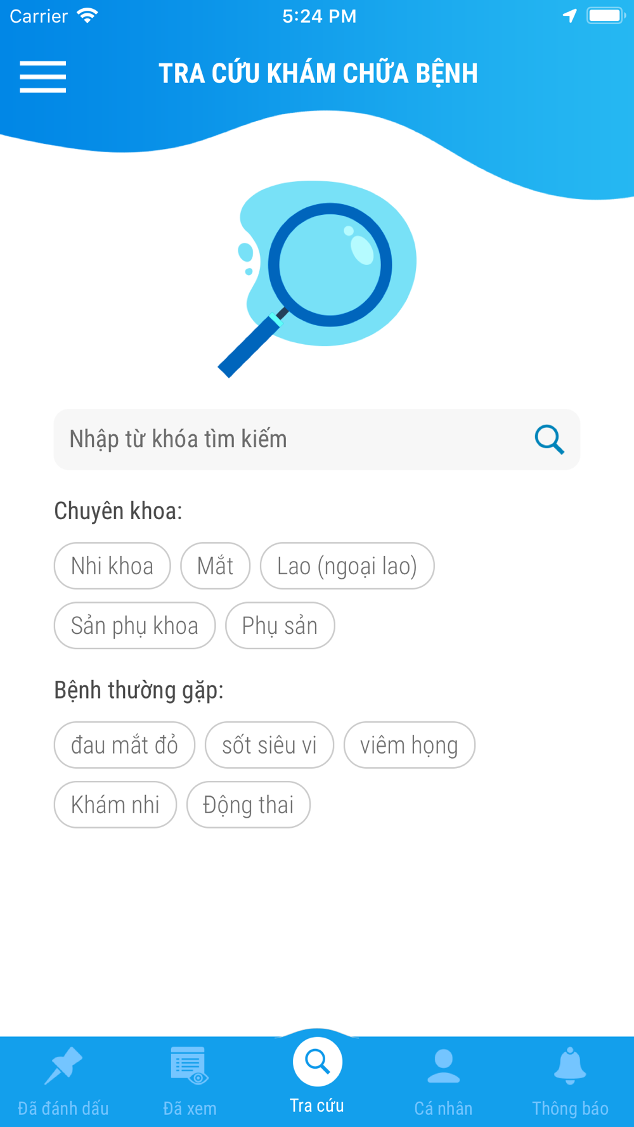Select the Mắt specialty chip
The width and height of the screenshot is (634, 1127).
pos(215,566)
